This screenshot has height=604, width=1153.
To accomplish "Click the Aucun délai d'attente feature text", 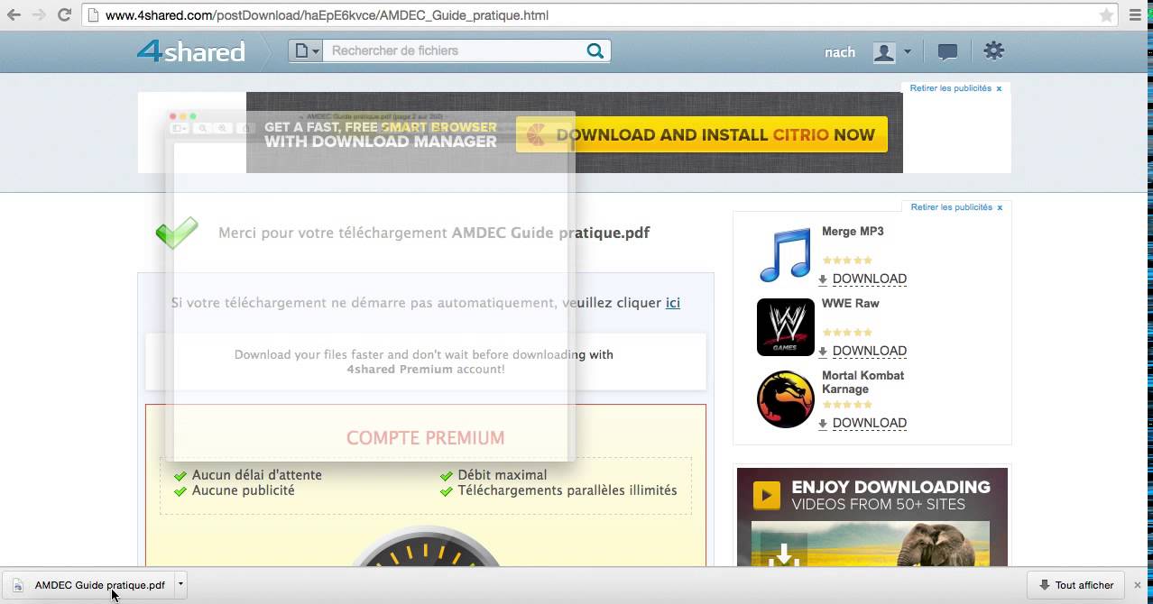I will coord(257,475).
